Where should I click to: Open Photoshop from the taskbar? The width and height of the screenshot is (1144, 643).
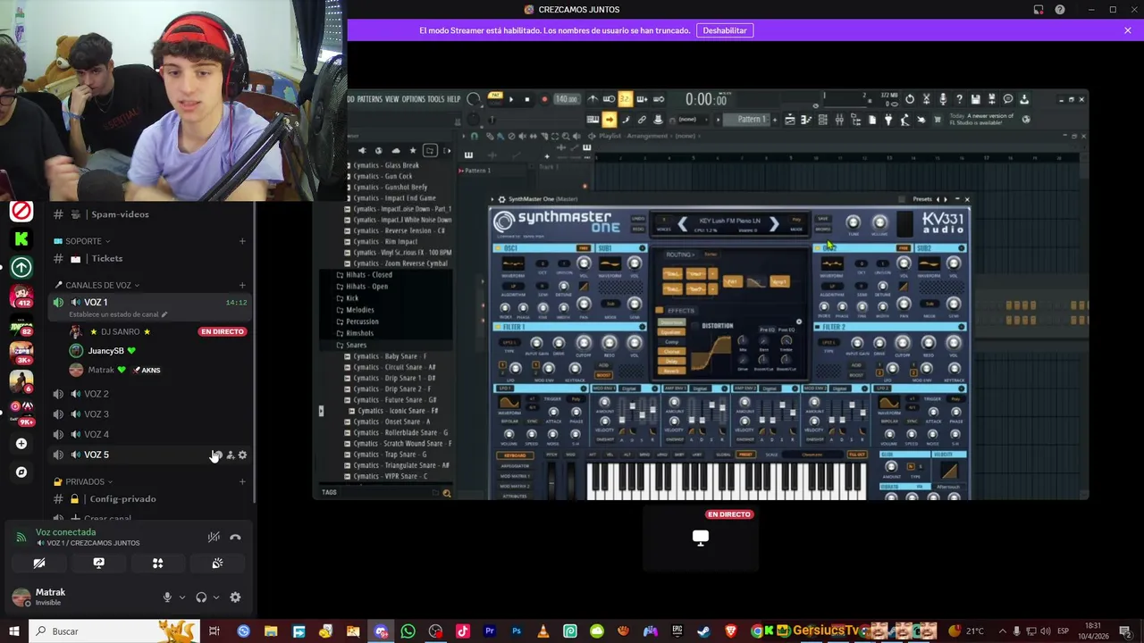[517, 631]
